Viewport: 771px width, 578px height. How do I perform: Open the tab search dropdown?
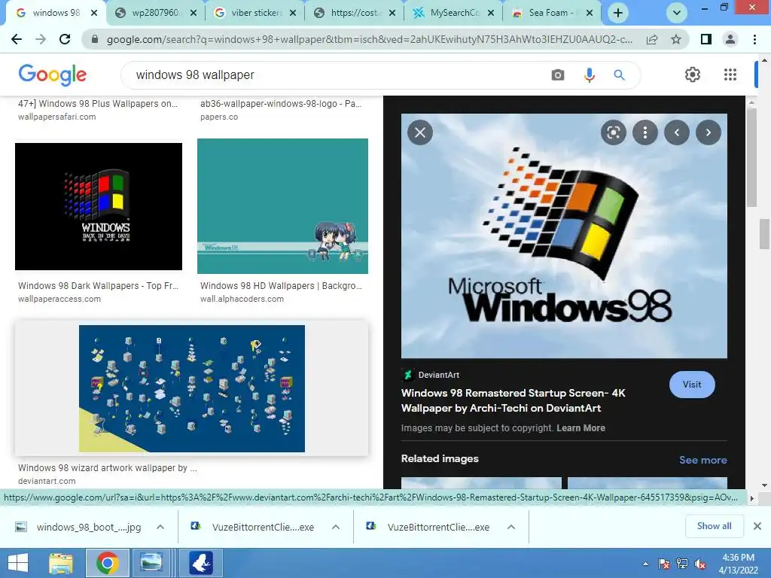click(x=677, y=13)
